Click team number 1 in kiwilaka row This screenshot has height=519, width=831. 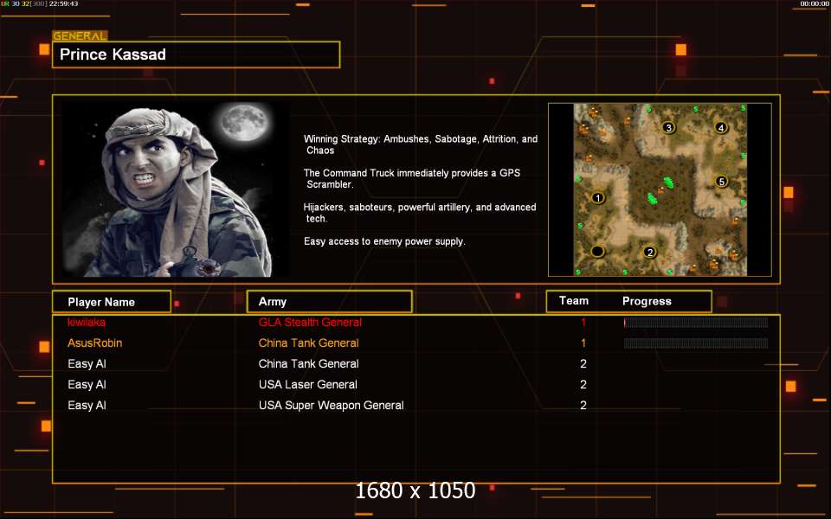pos(583,322)
